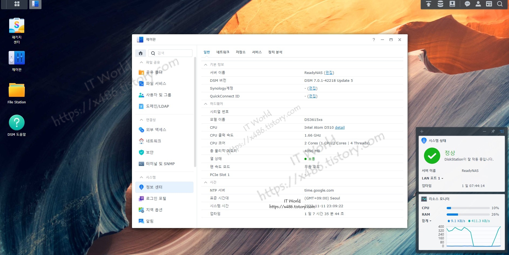Click the DS3615xs model name
509x255 pixels.
click(313, 120)
